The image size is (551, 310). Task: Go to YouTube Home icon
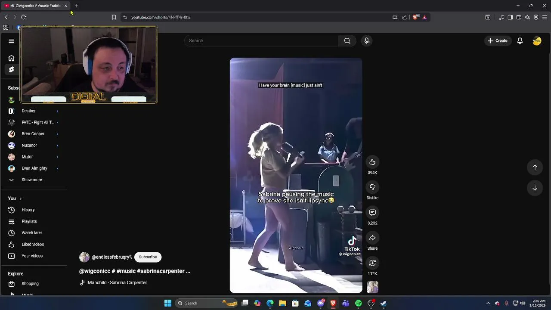pos(12,58)
